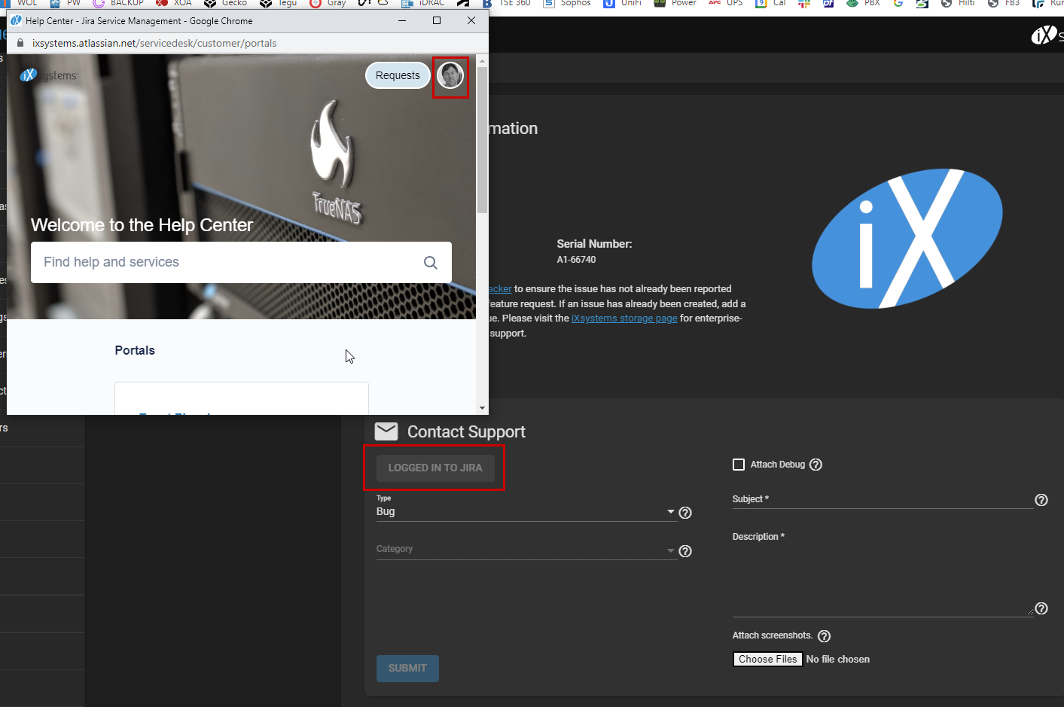Minimize the Help Center Chrome window
The image size is (1064, 707).
click(x=402, y=20)
